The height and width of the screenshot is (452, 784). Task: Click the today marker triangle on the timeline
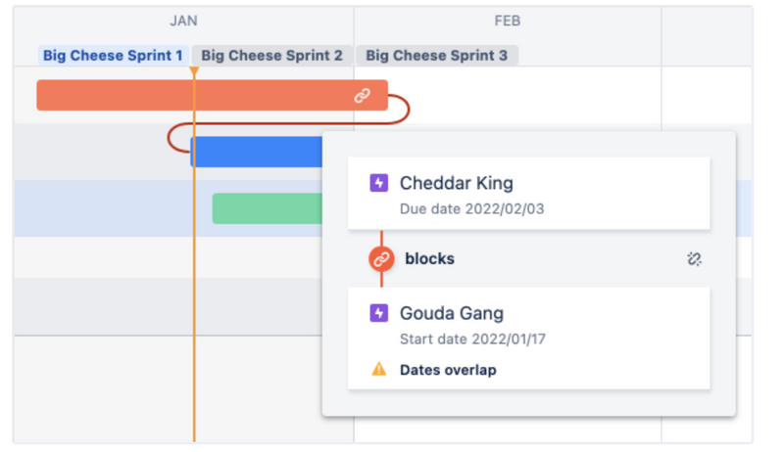(x=194, y=72)
